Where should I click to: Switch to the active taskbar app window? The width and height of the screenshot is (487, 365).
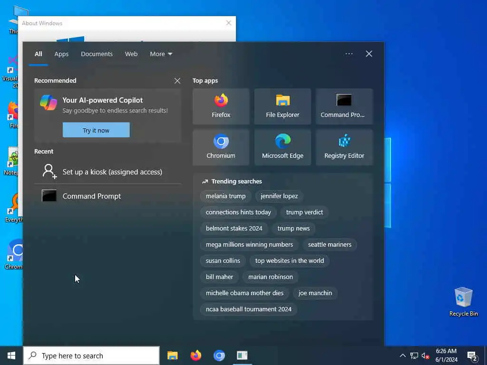pyautogui.click(x=242, y=355)
